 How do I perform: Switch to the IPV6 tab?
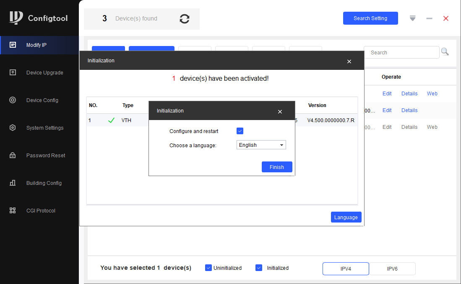pyautogui.click(x=392, y=269)
